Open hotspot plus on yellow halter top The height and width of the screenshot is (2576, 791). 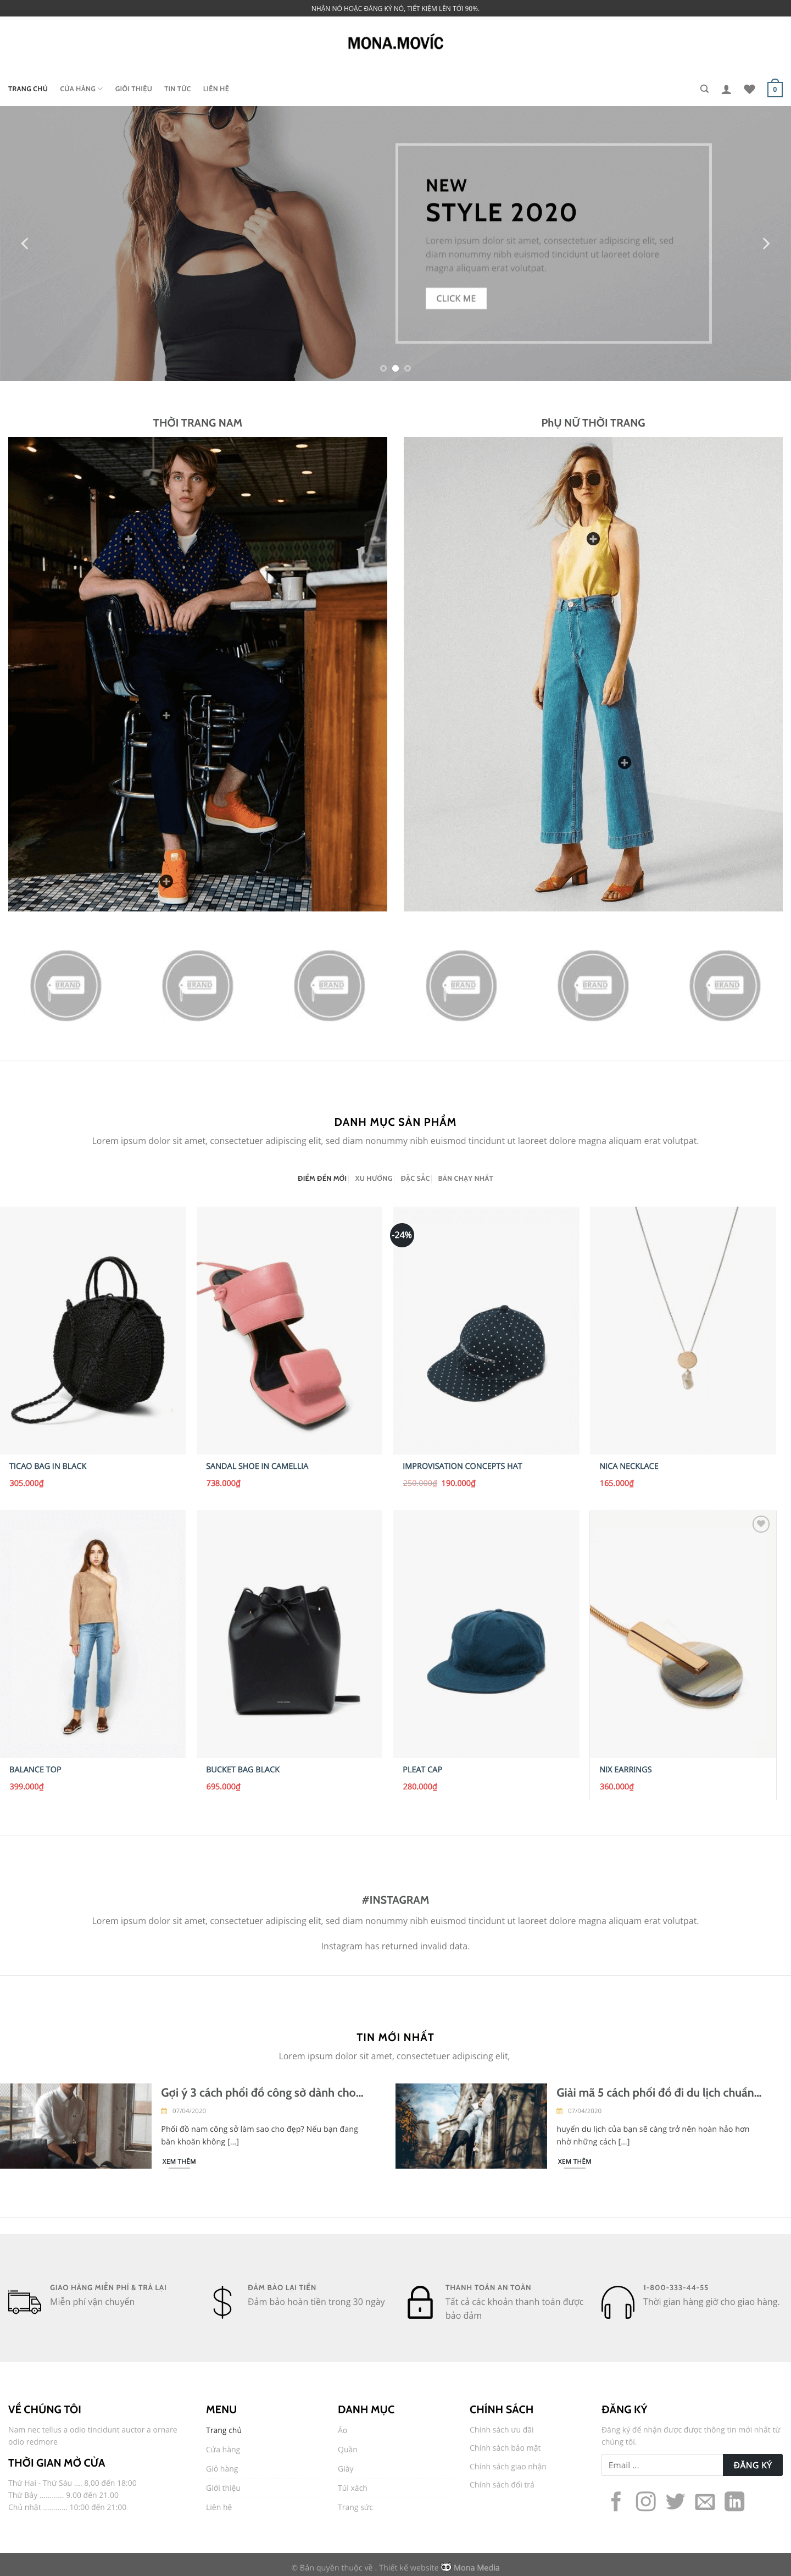click(592, 539)
